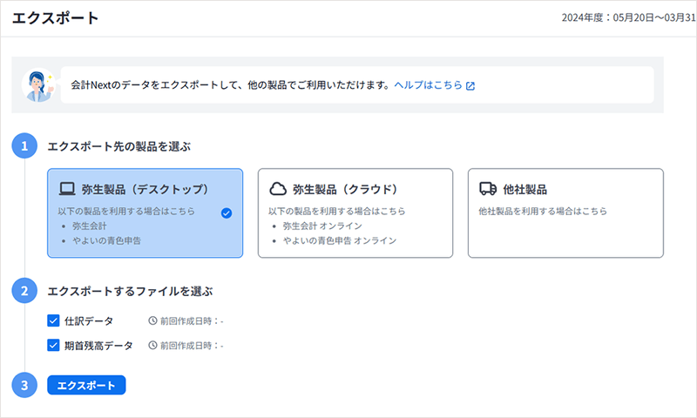Click the support operator avatar
The image size is (697, 418).
coord(38,84)
